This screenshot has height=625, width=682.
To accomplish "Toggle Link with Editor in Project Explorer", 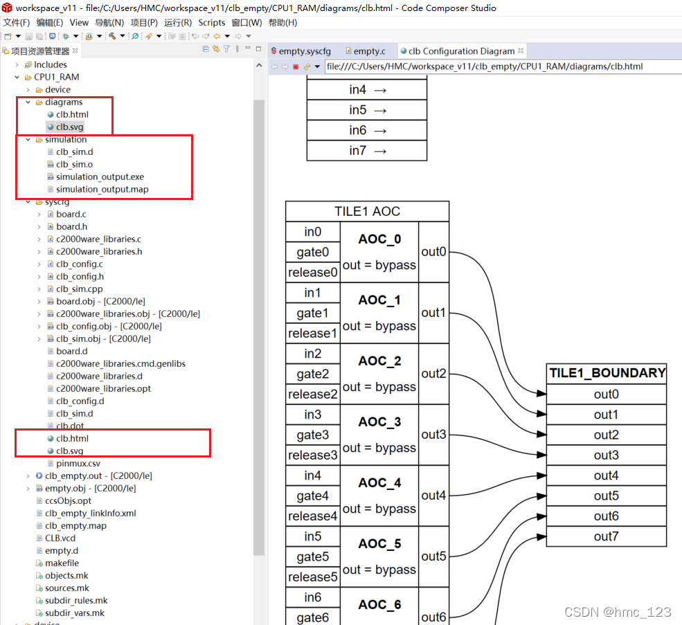I will pyautogui.click(x=215, y=48).
